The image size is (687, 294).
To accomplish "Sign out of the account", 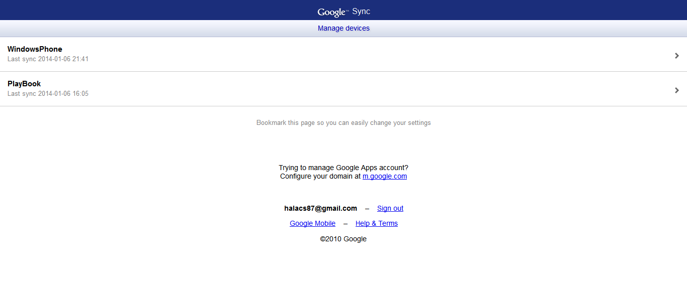I will pyautogui.click(x=390, y=209).
